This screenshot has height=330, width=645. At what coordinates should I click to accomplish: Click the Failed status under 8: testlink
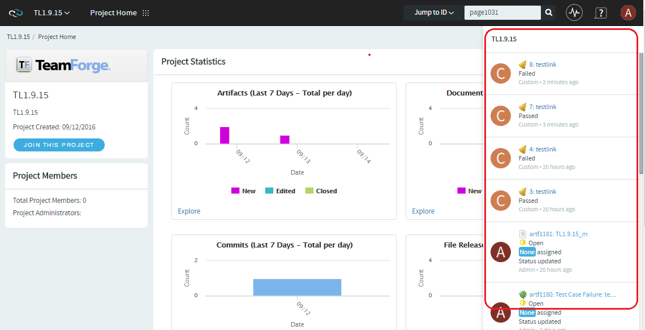coord(527,73)
